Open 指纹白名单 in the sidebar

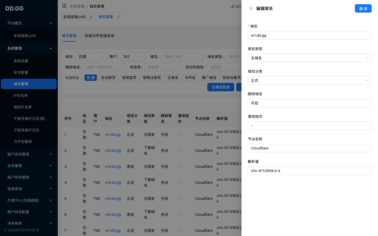click(x=29, y=107)
